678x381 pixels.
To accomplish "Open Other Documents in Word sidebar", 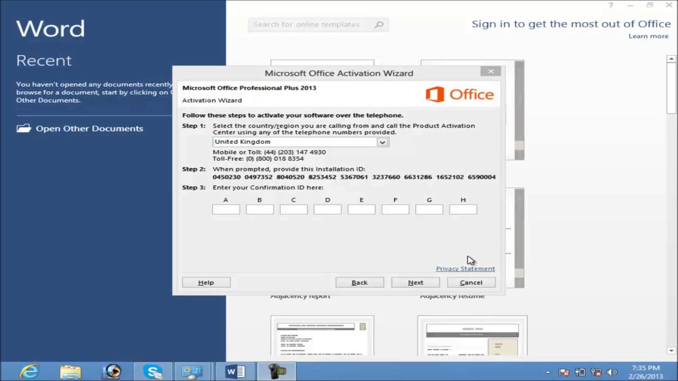I will tap(90, 129).
